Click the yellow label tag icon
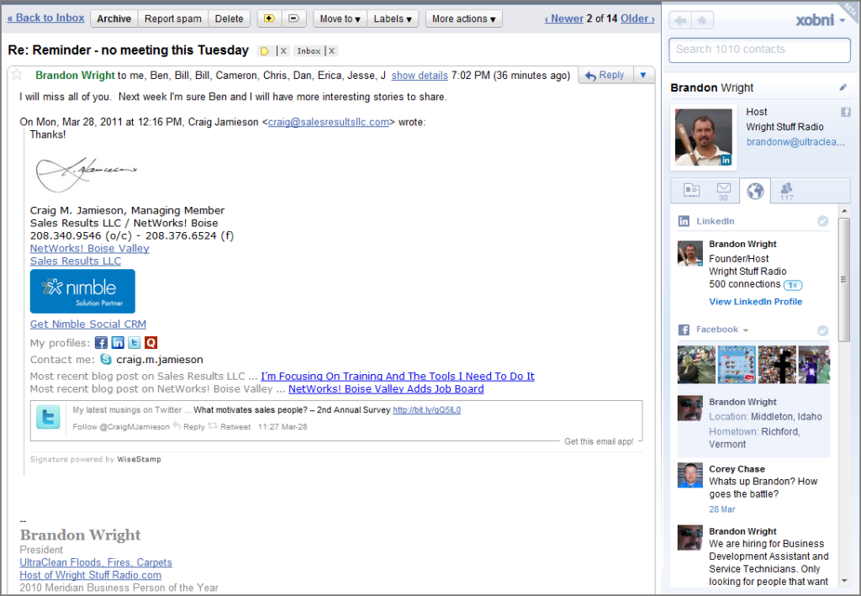Viewport: 861px width, 596px height. 265,51
